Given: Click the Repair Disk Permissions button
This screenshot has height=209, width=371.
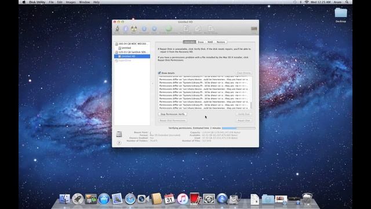Looking at the screenshot, I should (172, 120).
